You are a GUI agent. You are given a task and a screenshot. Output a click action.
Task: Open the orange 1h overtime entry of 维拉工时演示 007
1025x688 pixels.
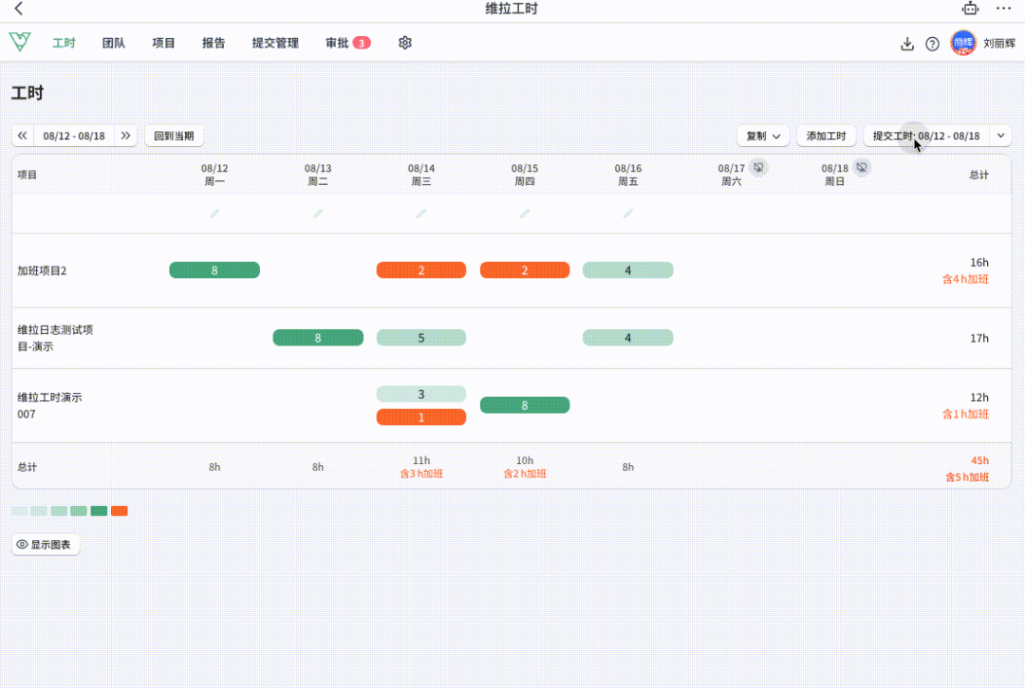[x=421, y=417]
